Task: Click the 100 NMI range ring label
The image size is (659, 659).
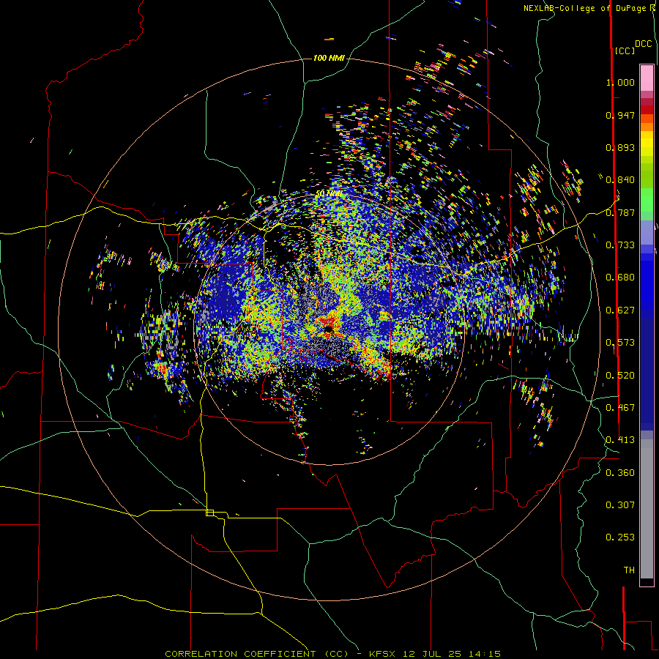Action: pyautogui.click(x=329, y=58)
